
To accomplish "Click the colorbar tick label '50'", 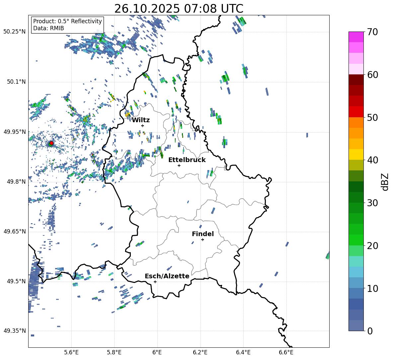I will [372, 118].
